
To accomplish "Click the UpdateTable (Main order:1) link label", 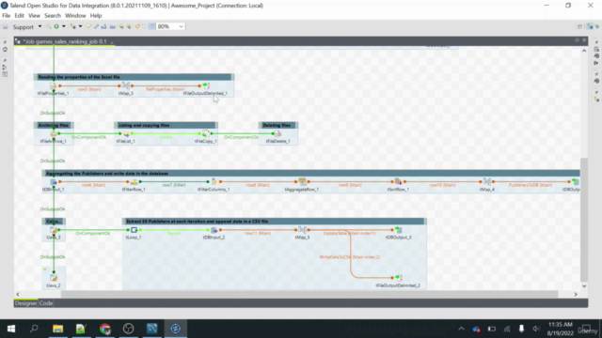I will [349, 233].
